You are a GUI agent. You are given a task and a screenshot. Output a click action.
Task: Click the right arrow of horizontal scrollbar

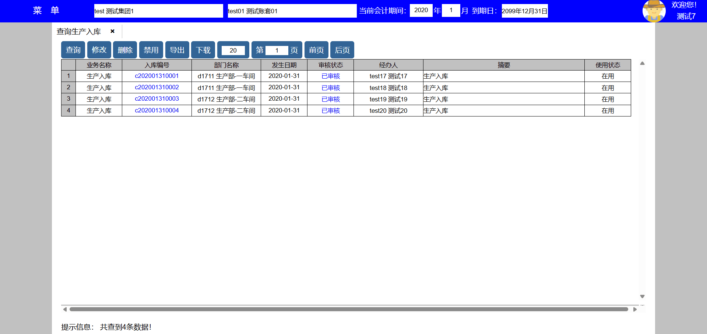click(x=635, y=309)
